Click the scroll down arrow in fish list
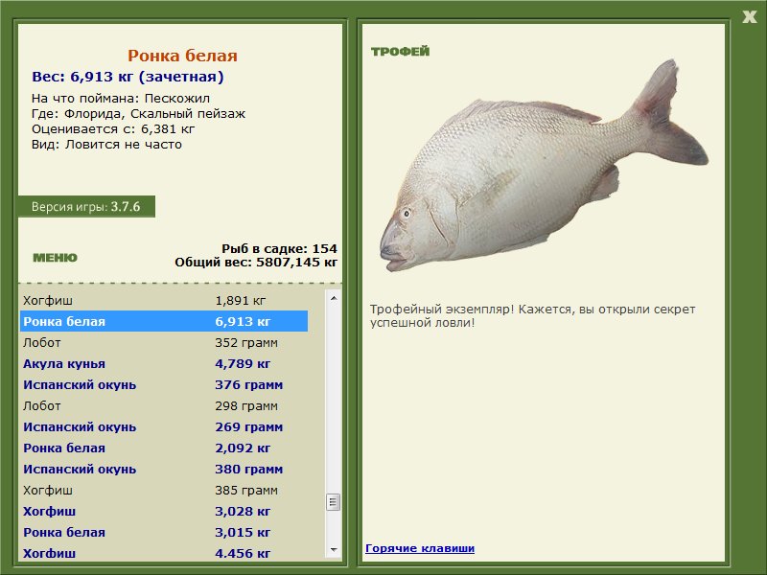This screenshot has height=575, width=767. tap(334, 550)
